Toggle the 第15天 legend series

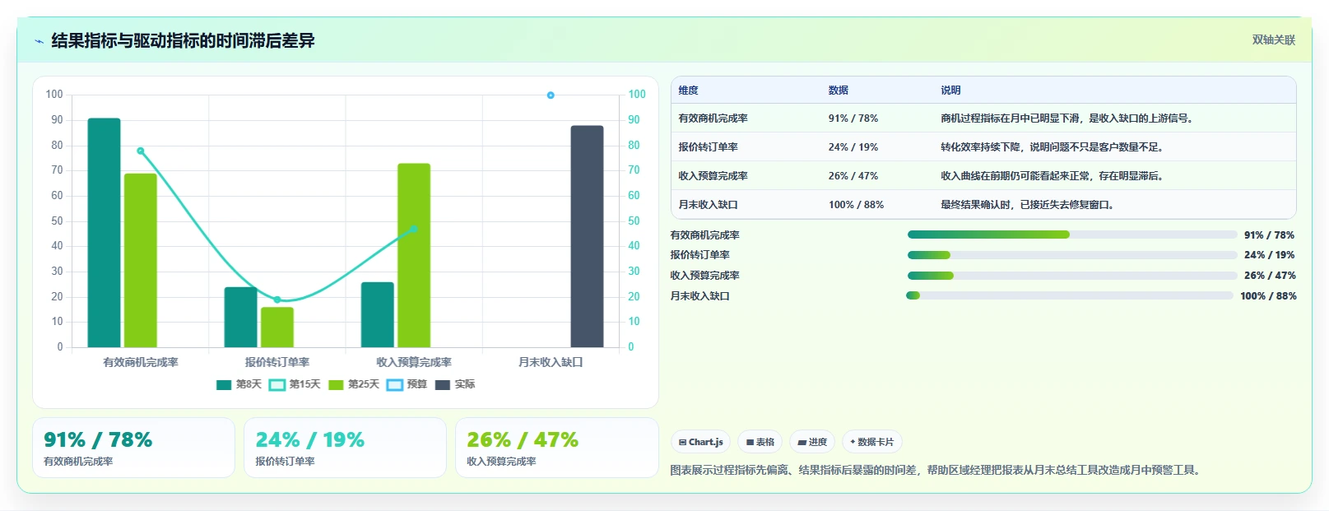click(x=295, y=384)
